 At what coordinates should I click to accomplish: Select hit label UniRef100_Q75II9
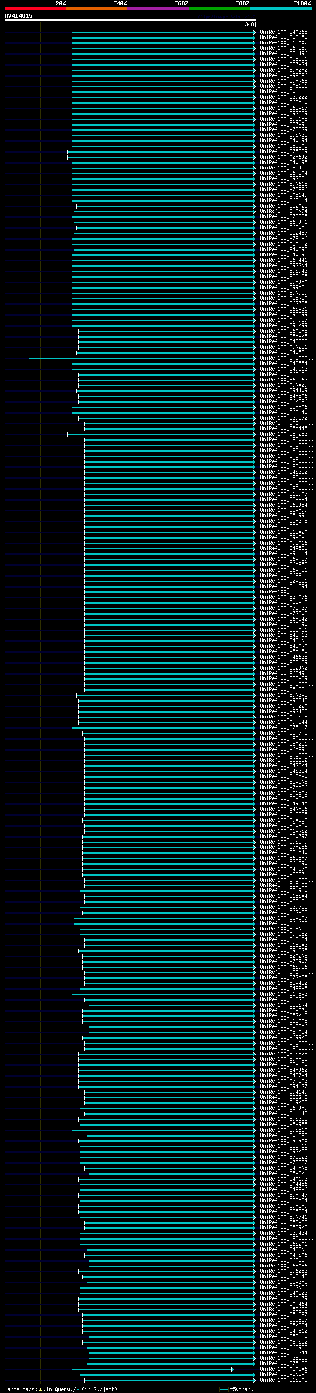(x=283, y=151)
